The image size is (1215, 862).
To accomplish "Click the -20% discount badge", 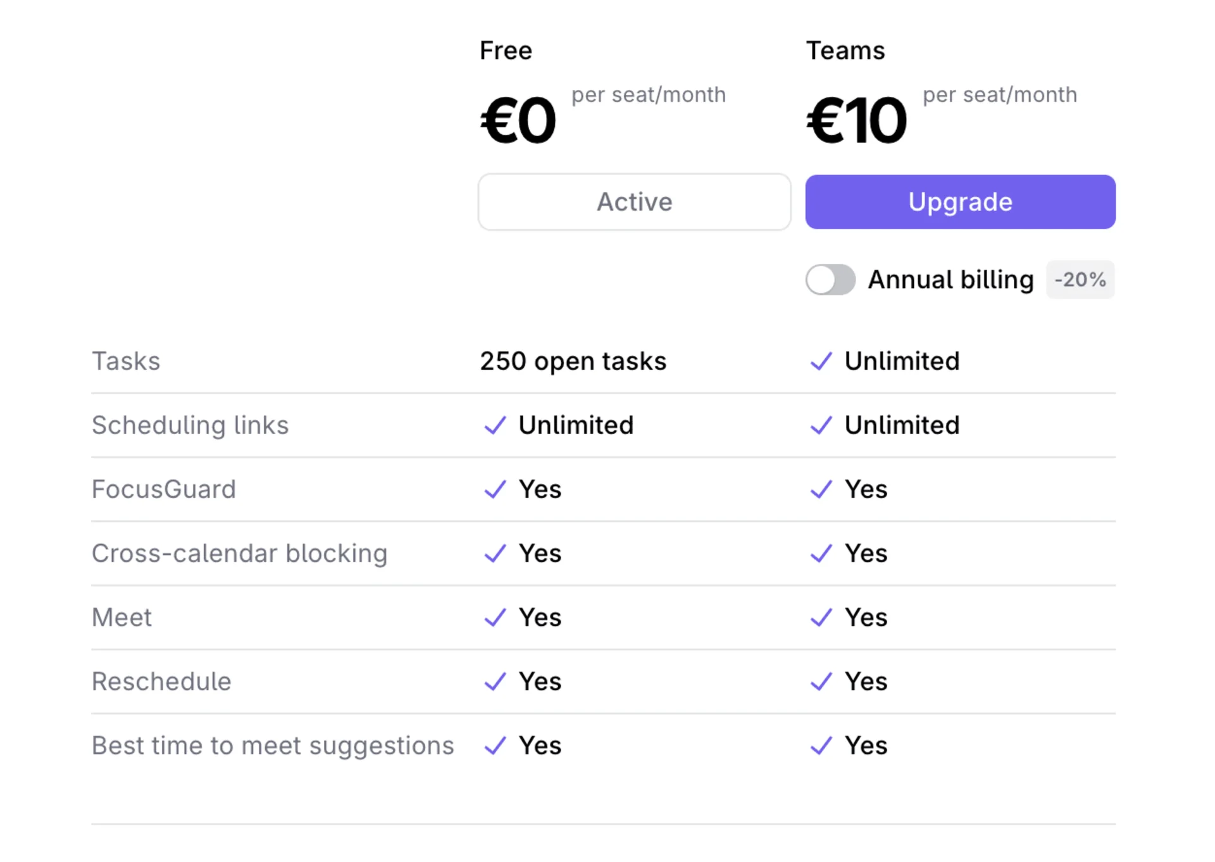I will [1080, 279].
